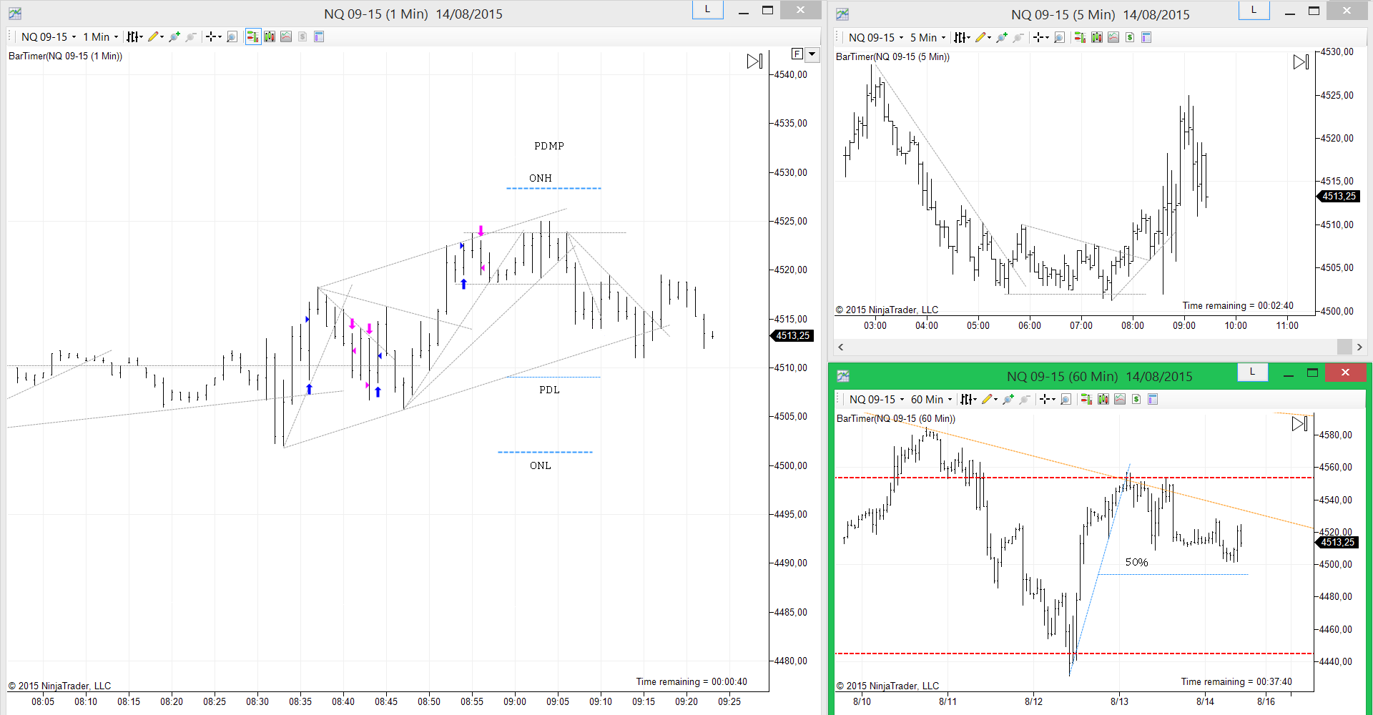Click strategies dollar icon in 60 Min chart
The image size is (1373, 715).
pos(1136,400)
